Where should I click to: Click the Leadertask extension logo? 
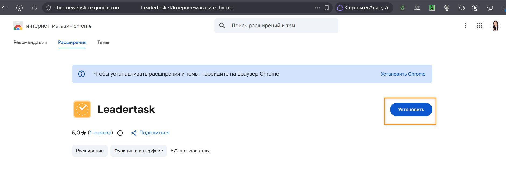82,109
